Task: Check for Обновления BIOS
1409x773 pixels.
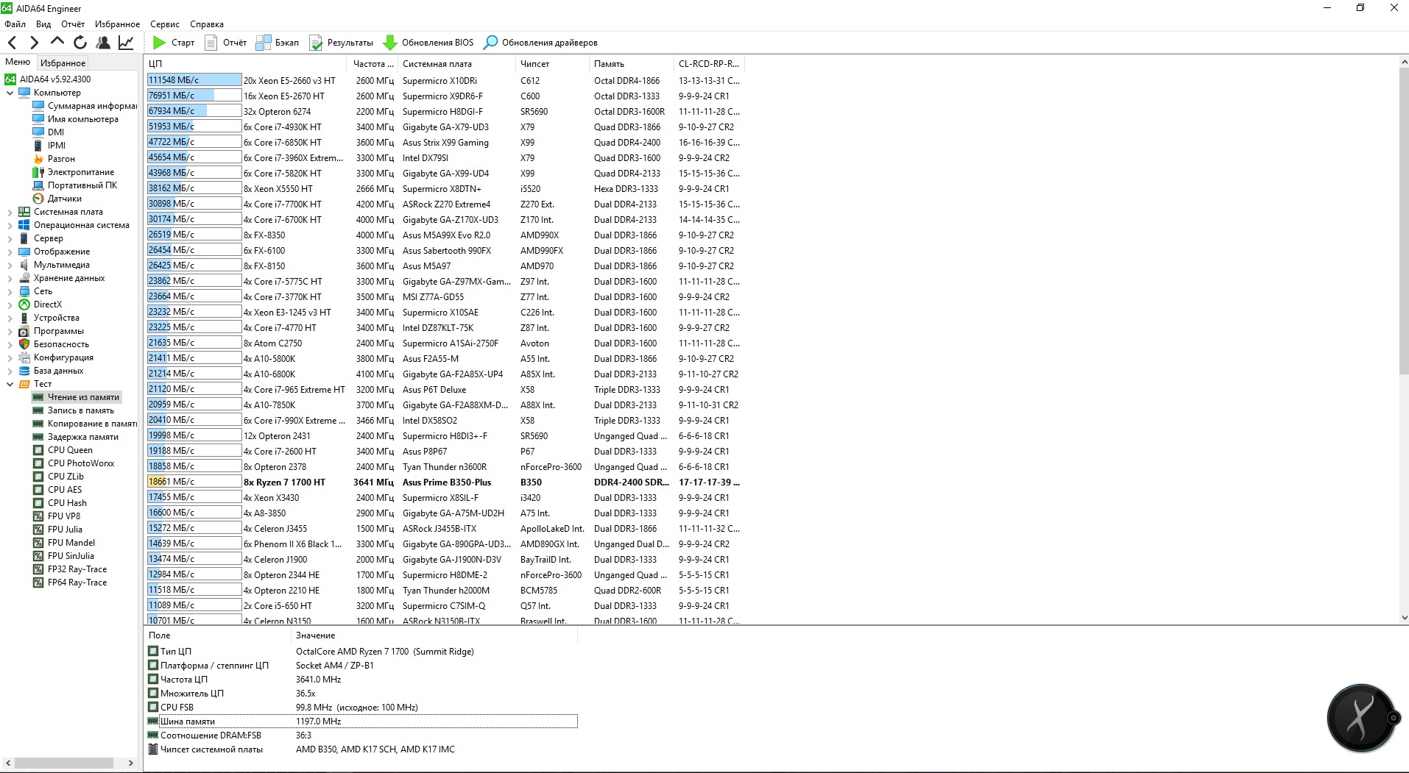Action: (428, 43)
